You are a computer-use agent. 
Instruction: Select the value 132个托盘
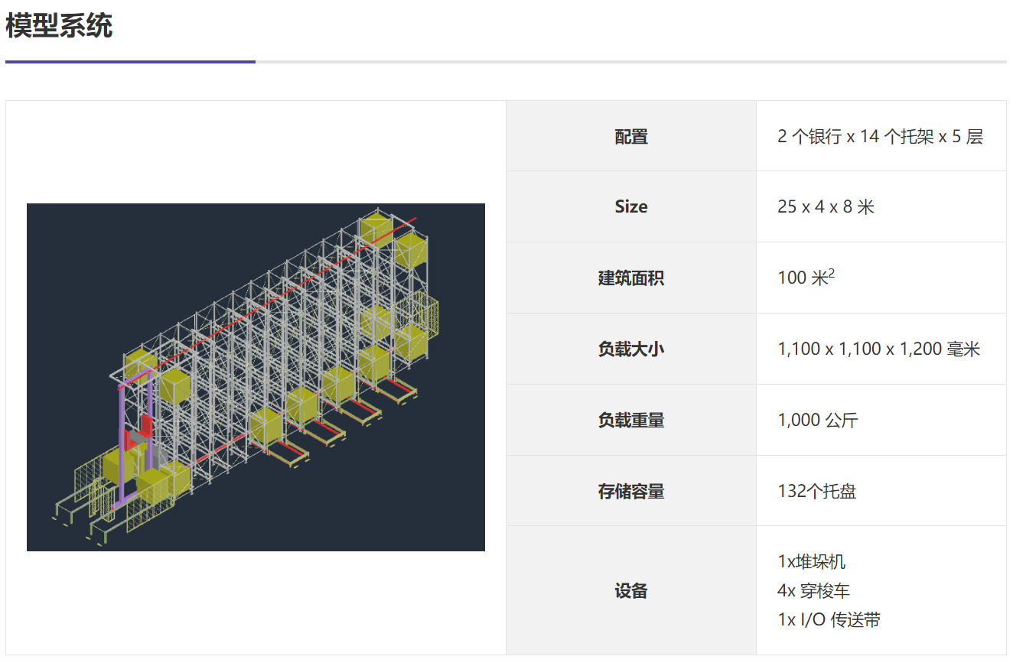816,491
